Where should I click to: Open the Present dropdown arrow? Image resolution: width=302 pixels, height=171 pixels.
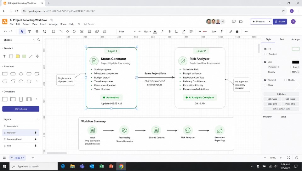point(269,22)
